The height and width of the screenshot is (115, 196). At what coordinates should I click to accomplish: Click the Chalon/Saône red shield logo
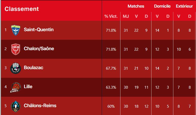pos(16,49)
